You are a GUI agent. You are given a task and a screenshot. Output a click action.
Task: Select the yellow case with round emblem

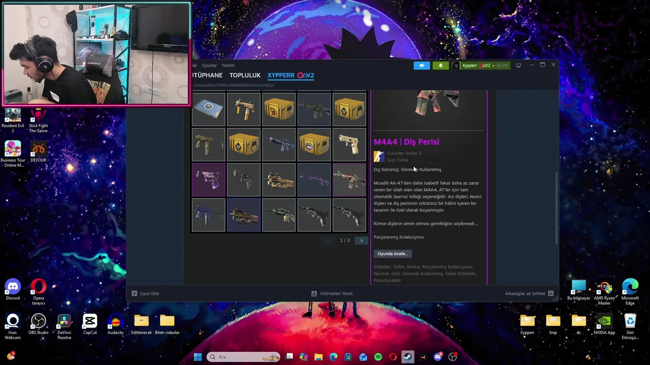click(x=314, y=144)
